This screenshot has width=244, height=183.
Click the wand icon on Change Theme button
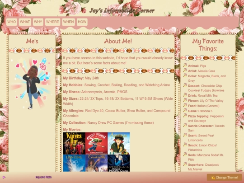click(x=213, y=178)
